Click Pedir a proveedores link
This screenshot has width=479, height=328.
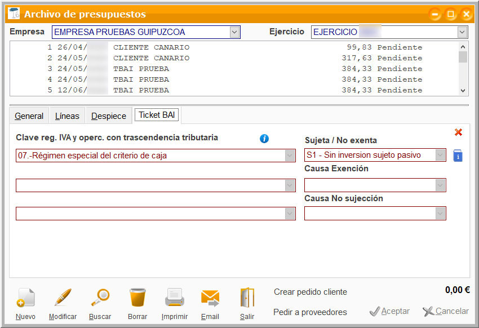coord(310,312)
